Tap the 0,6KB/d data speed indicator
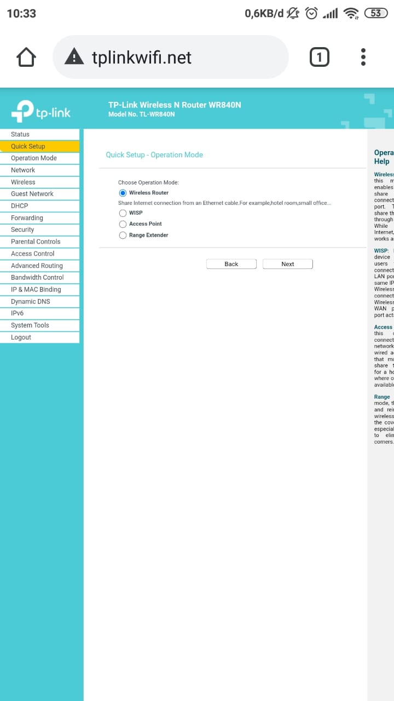Viewport: 394px width, 701px height. click(x=264, y=14)
